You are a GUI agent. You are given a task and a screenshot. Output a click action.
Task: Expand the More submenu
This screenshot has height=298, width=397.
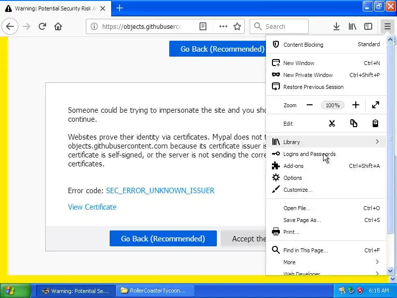click(326, 262)
